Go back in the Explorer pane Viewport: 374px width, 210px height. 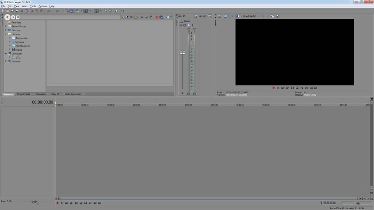point(7,17)
